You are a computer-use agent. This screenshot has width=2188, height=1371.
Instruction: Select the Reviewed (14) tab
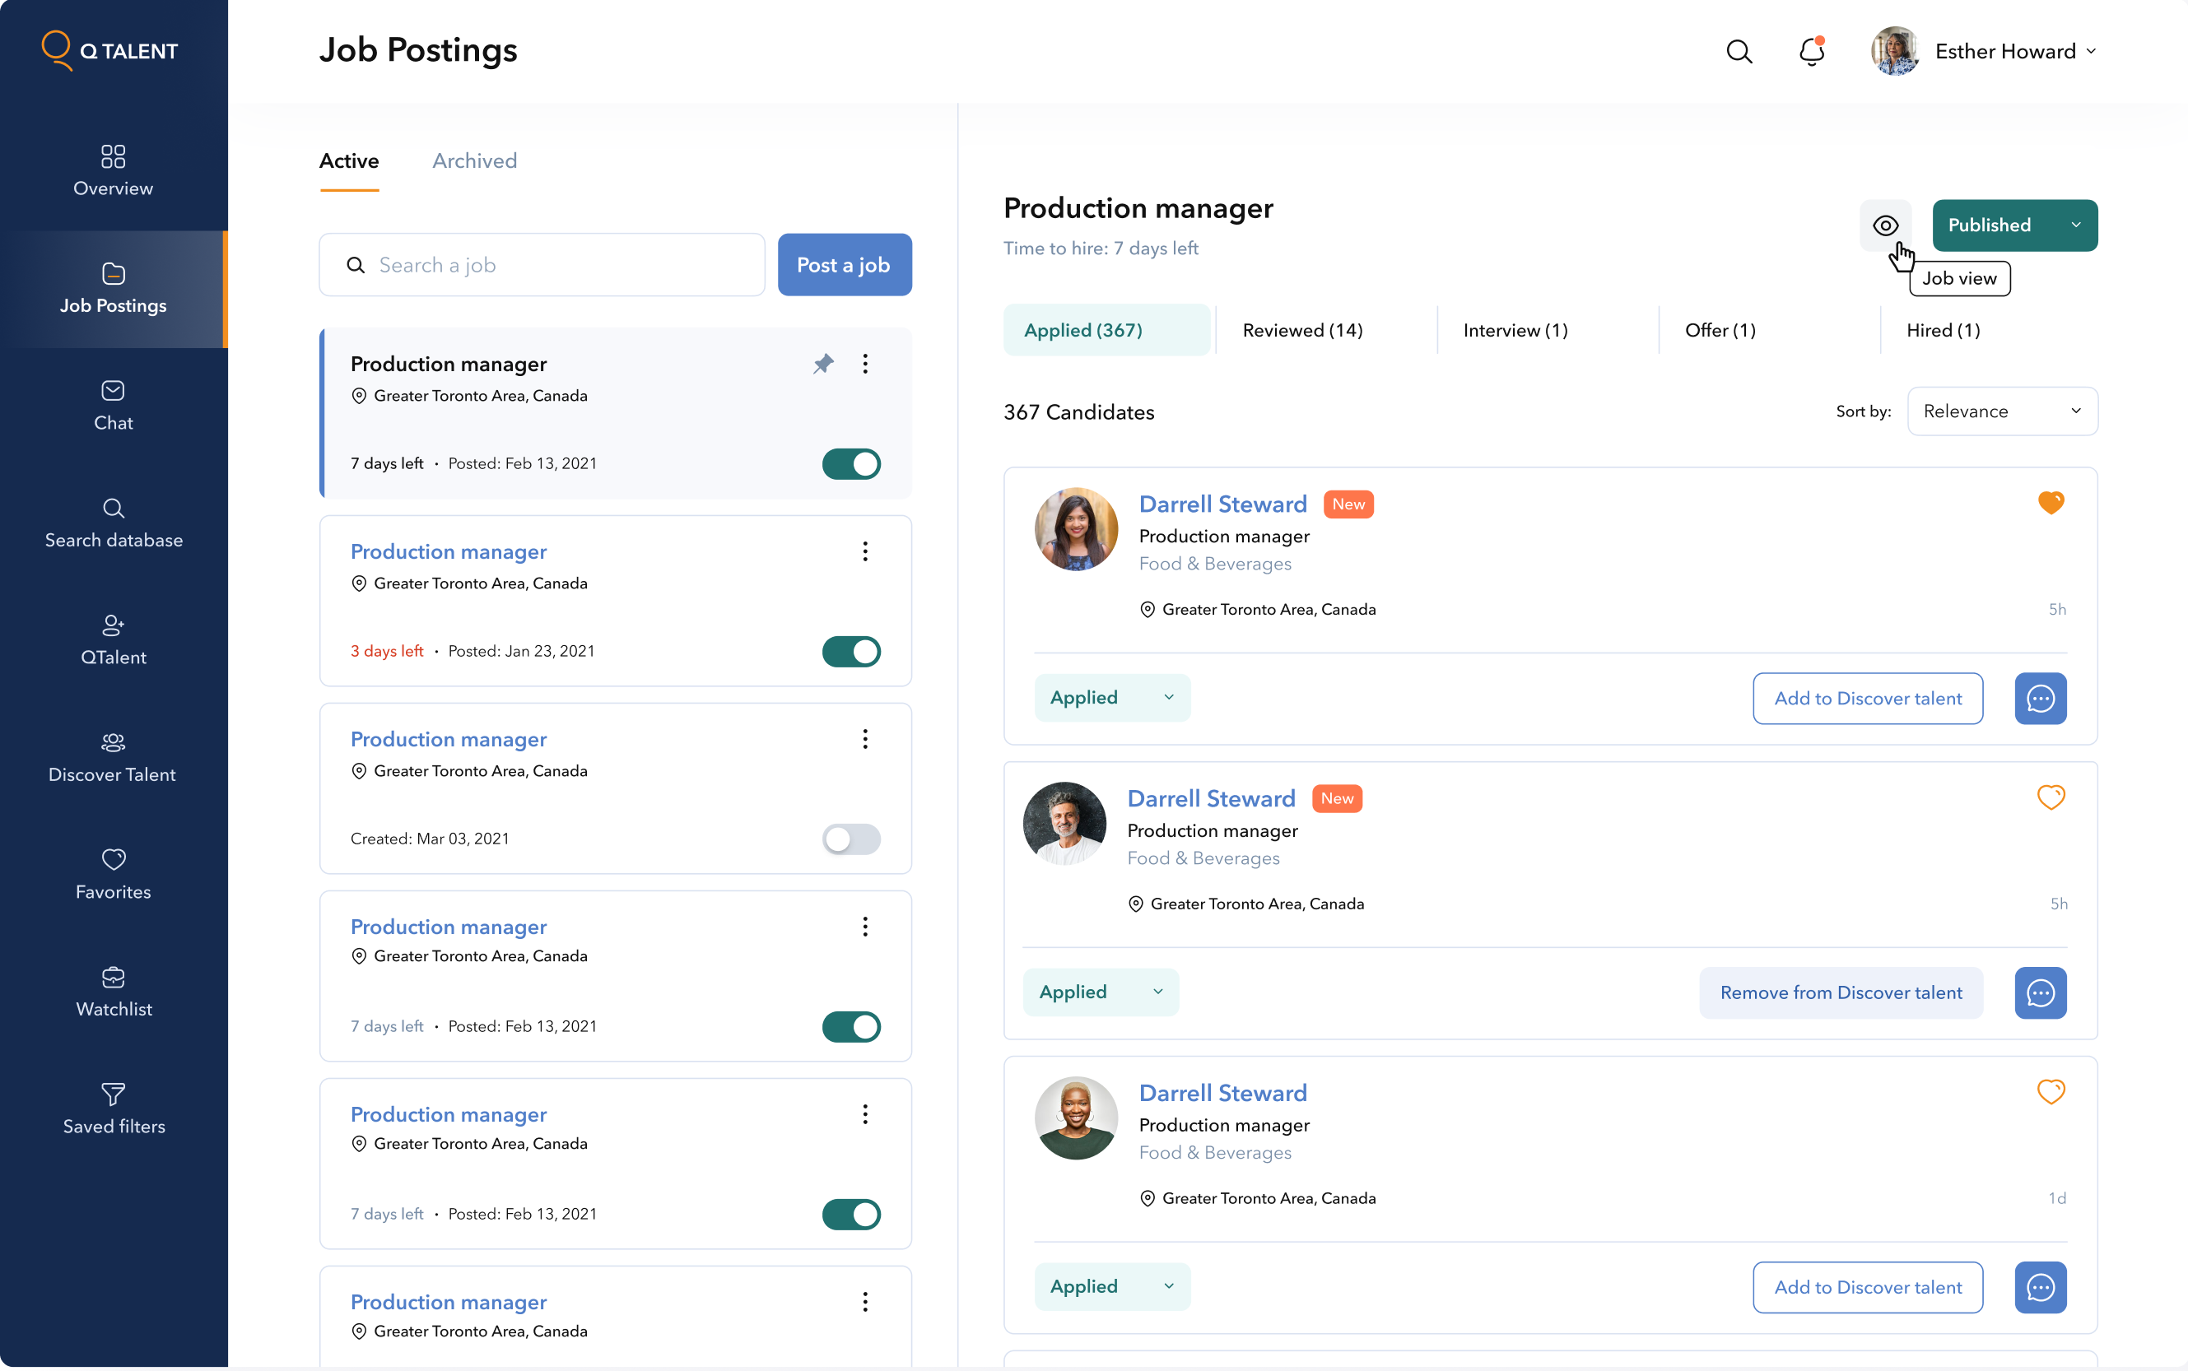click(1302, 330)
